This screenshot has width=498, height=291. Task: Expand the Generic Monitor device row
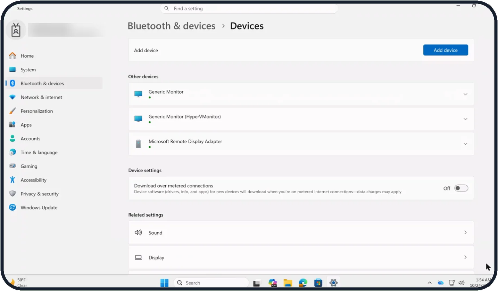301,94
